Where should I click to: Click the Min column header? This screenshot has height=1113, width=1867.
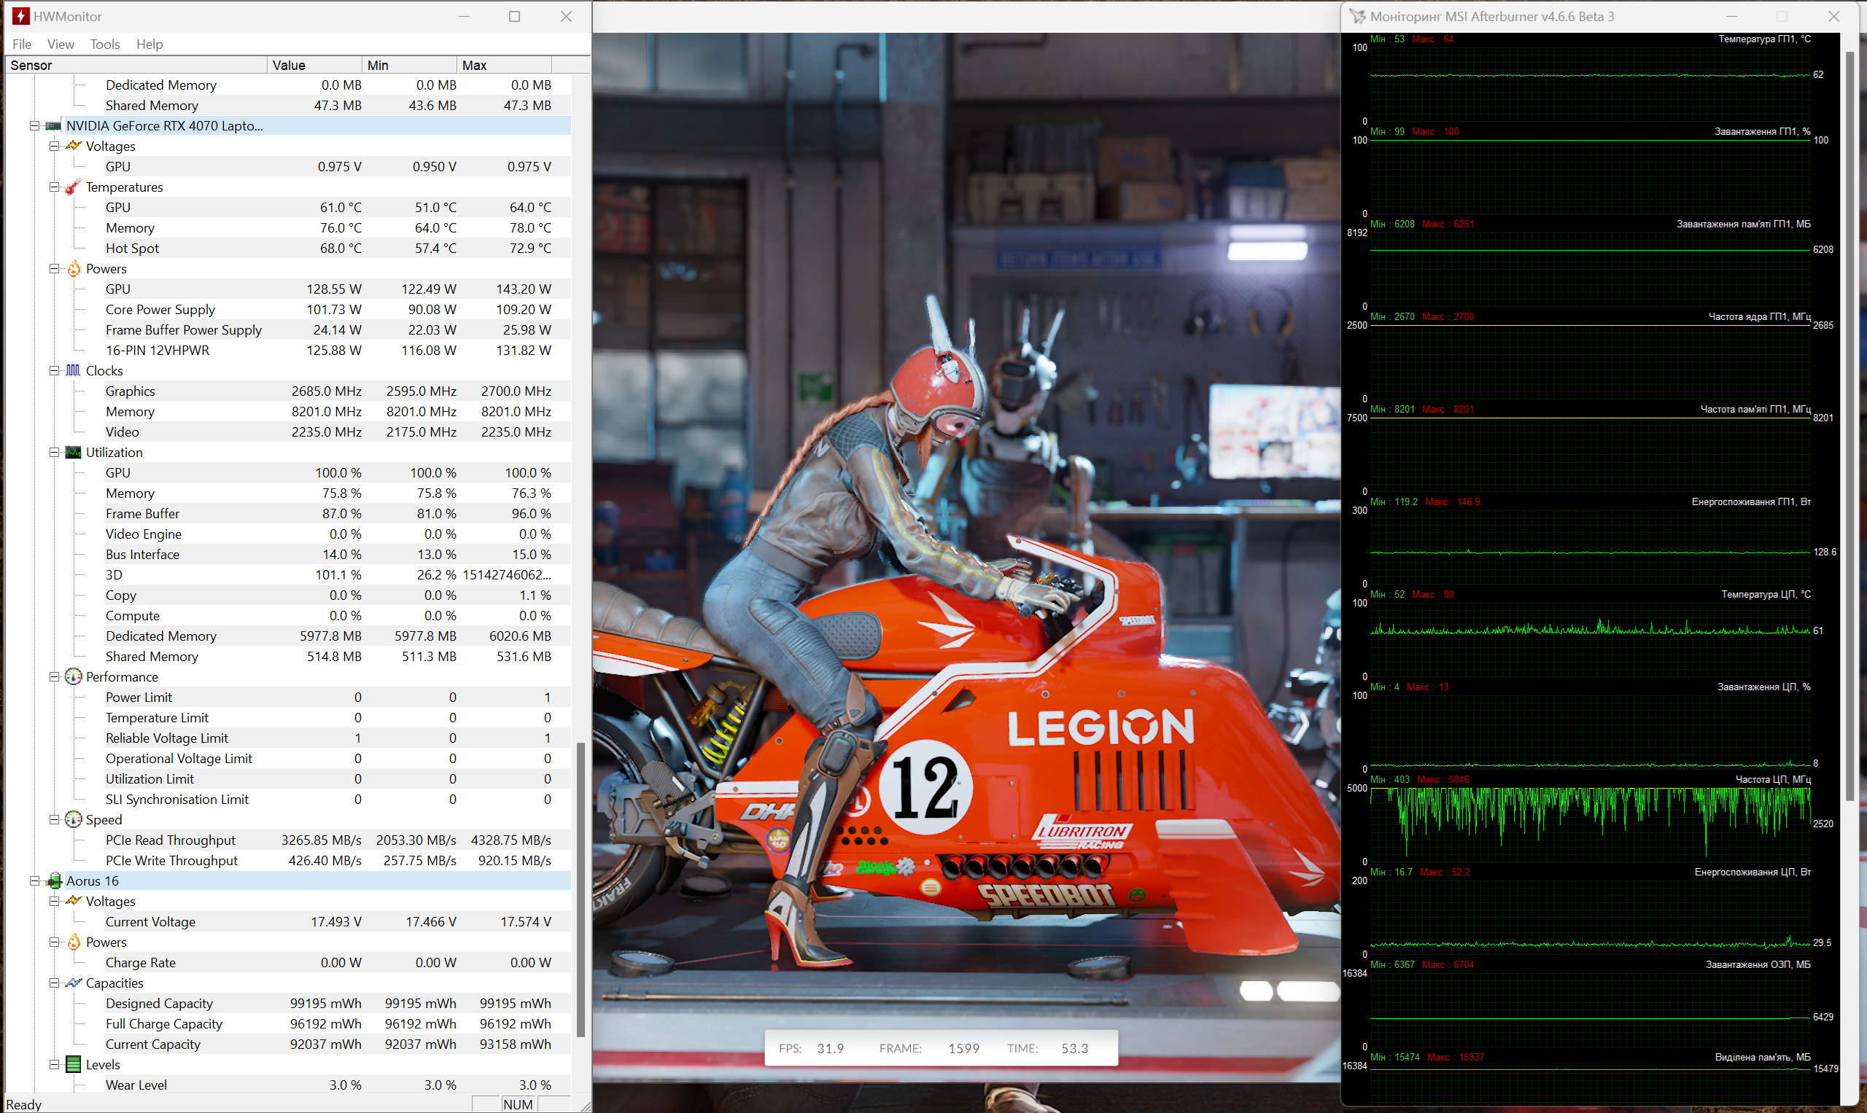click(410, 66)
